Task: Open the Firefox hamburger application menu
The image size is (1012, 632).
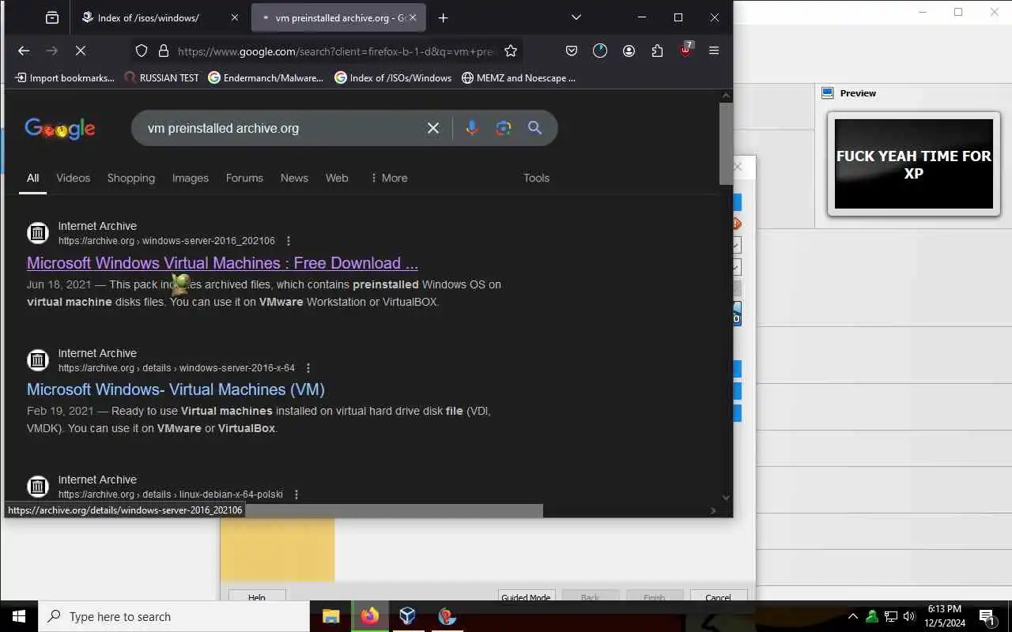Action: 714,51
